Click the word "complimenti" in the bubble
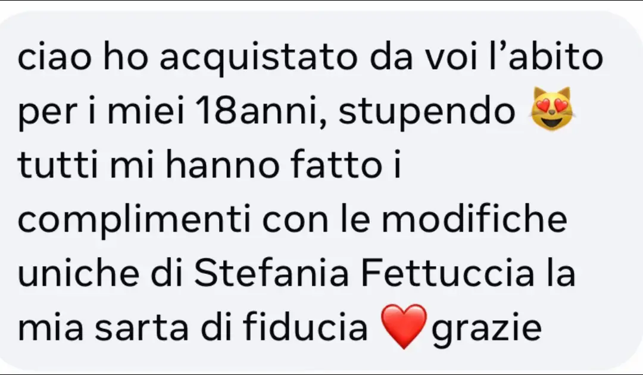This screenshot has width=643, height=375. (x=134, y=221)
